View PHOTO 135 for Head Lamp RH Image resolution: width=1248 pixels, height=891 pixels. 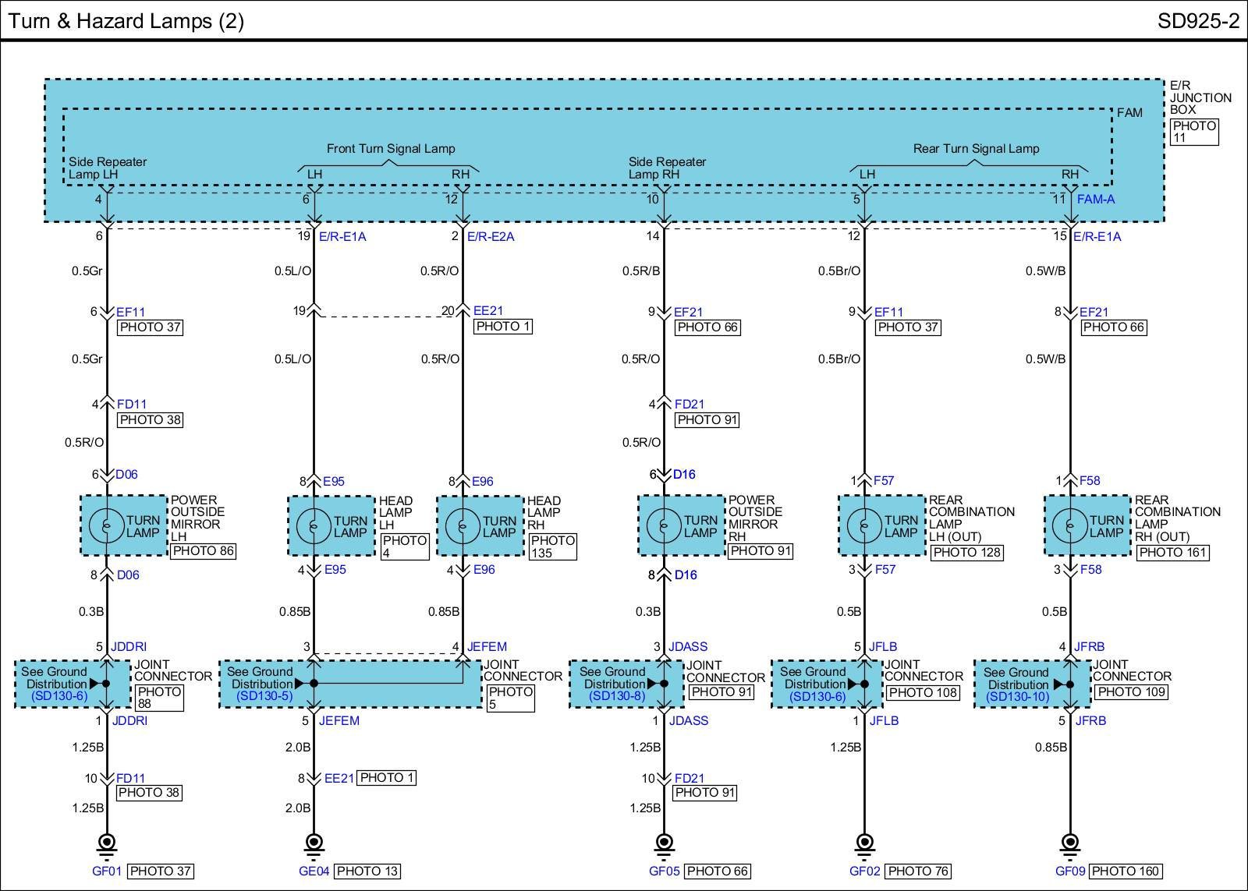[x=552, y=546]
